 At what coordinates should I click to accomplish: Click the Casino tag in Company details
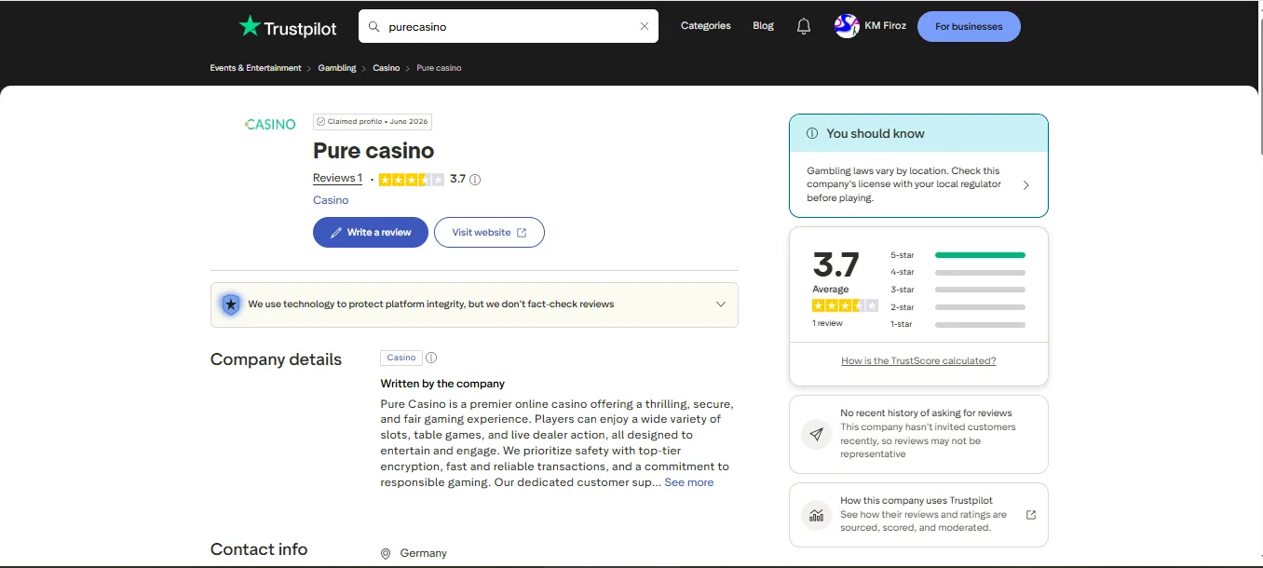point(401,358)
